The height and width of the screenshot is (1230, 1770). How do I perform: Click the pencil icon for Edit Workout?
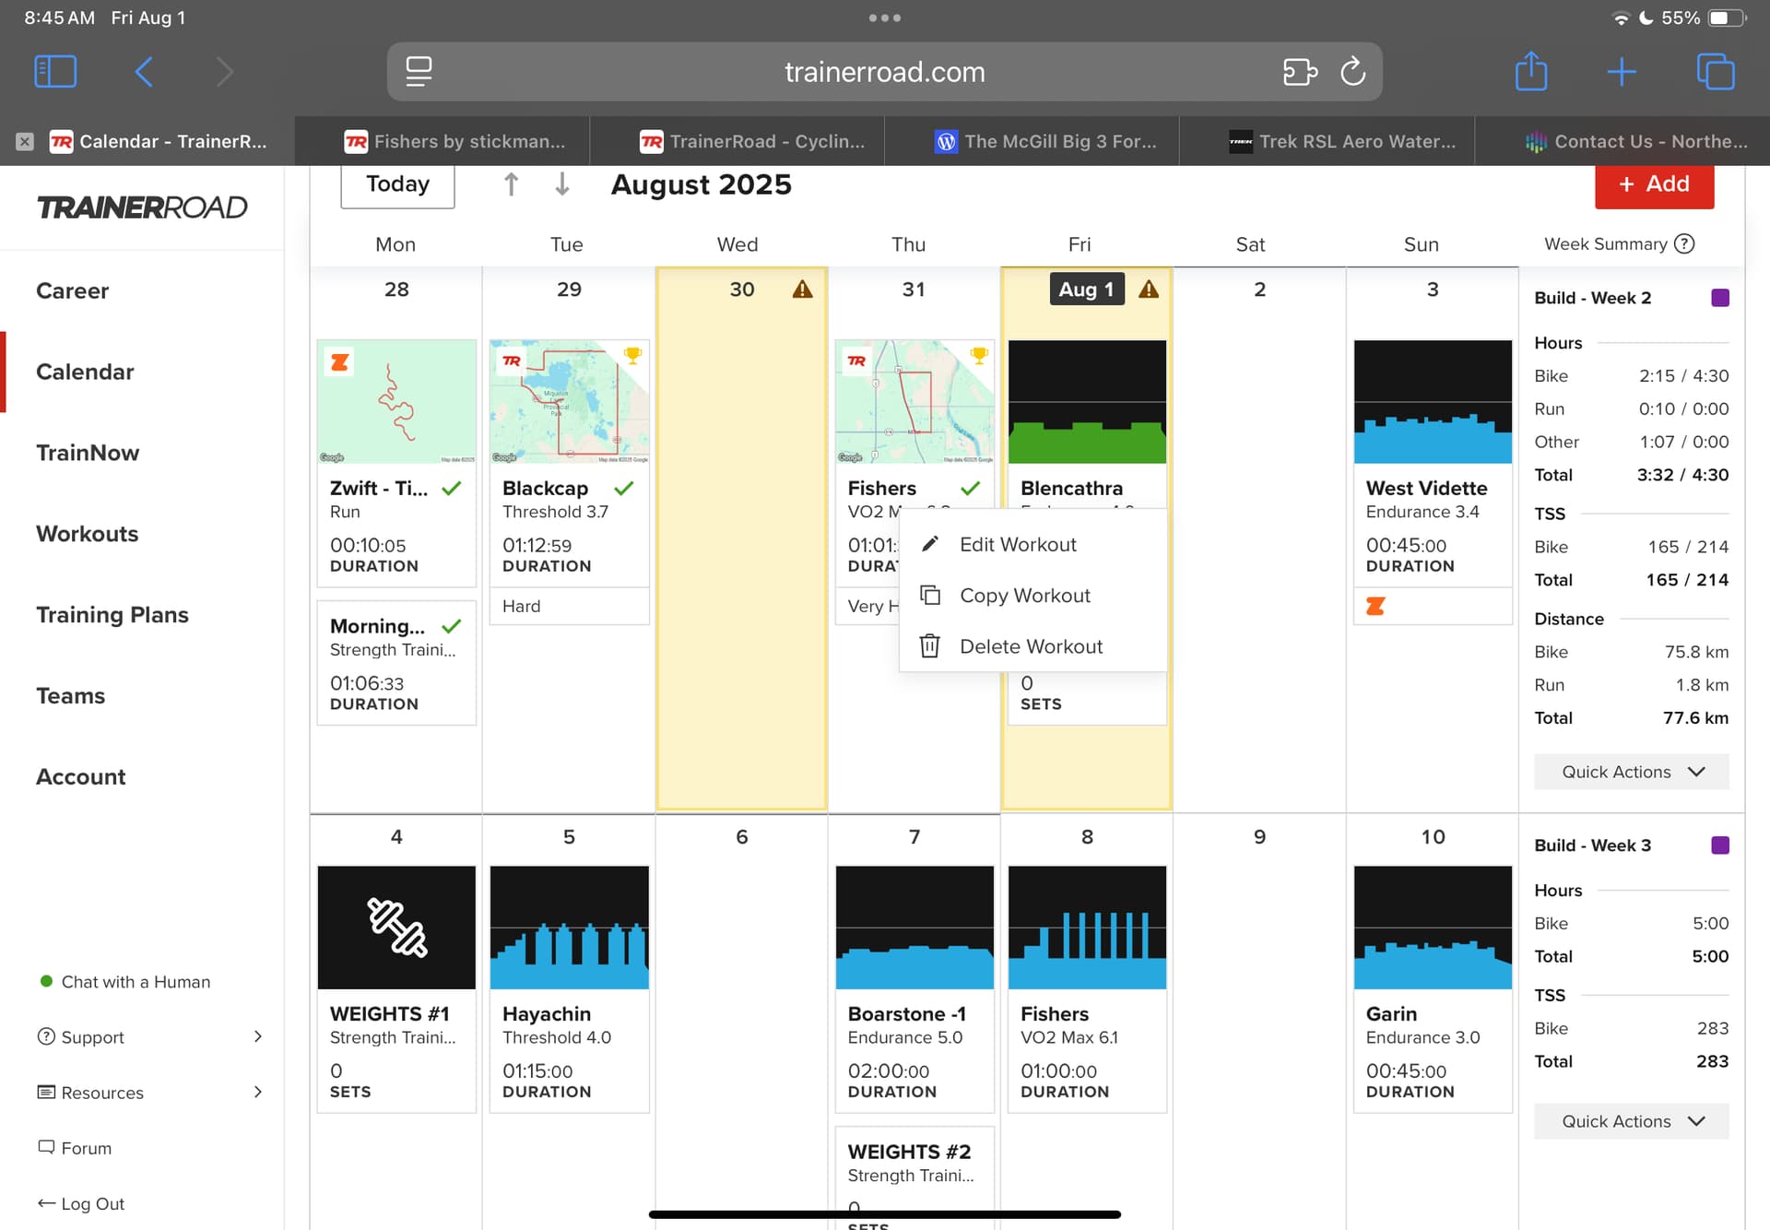tap(930, 544)
